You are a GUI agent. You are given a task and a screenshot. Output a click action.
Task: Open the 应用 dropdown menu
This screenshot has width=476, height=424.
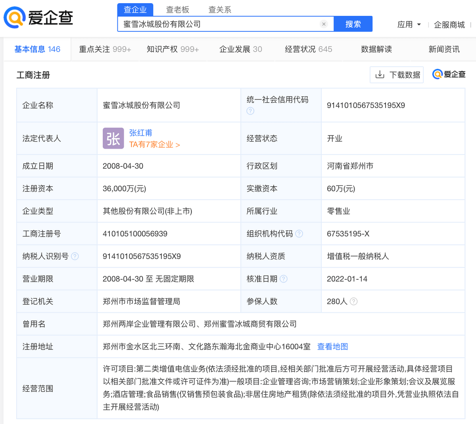coord(409,25)
